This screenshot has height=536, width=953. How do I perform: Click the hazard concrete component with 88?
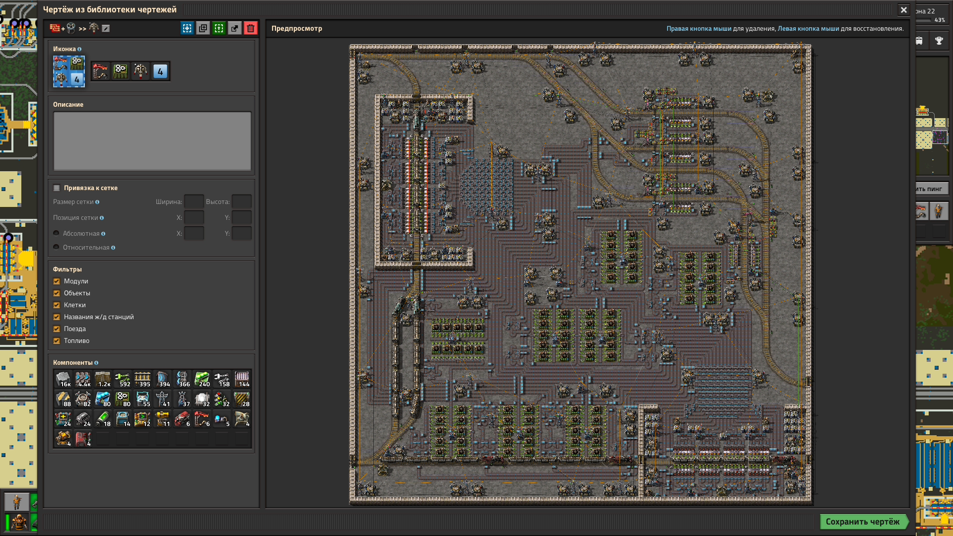[x=63, y=399]
